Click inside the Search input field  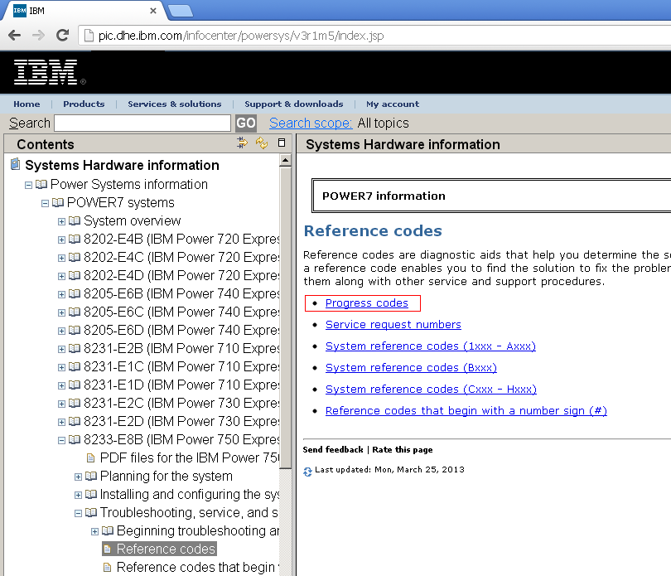[142, 123]
